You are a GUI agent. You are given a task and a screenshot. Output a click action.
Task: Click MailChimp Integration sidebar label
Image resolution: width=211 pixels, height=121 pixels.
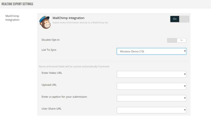pos(12,18)
